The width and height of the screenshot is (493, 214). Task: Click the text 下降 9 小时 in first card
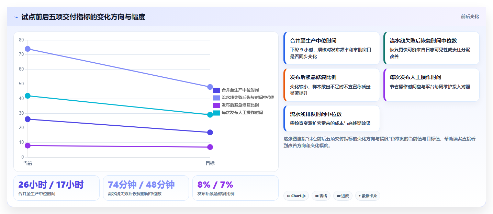tap(302, 50)
